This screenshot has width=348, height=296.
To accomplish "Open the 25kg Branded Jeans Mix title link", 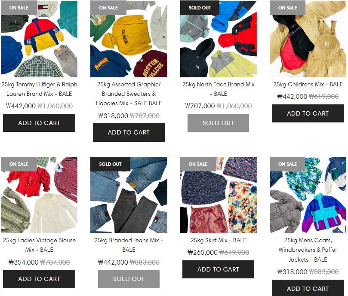I will [x=129, y=245].
